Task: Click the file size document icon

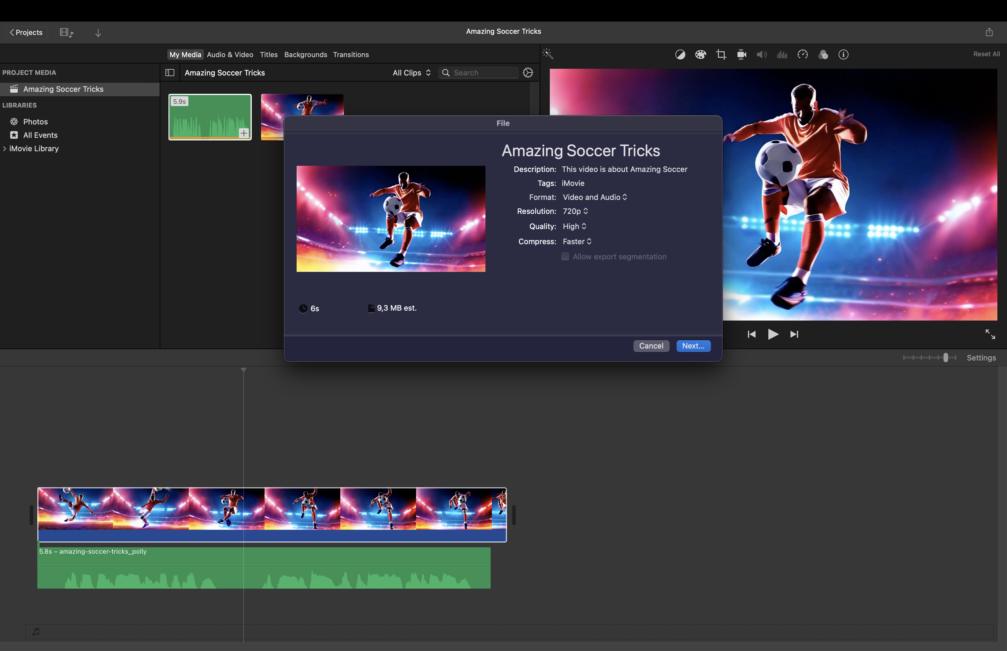Action: pyautogui.click(x=371, y=308)
